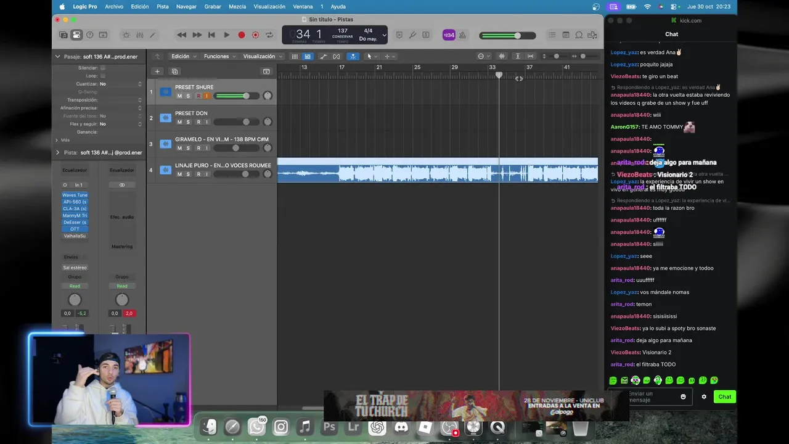789x444 pixels.
Task: Open Funciones menu in tracks area
Action: pyautogui.click(x=219, y=56)
